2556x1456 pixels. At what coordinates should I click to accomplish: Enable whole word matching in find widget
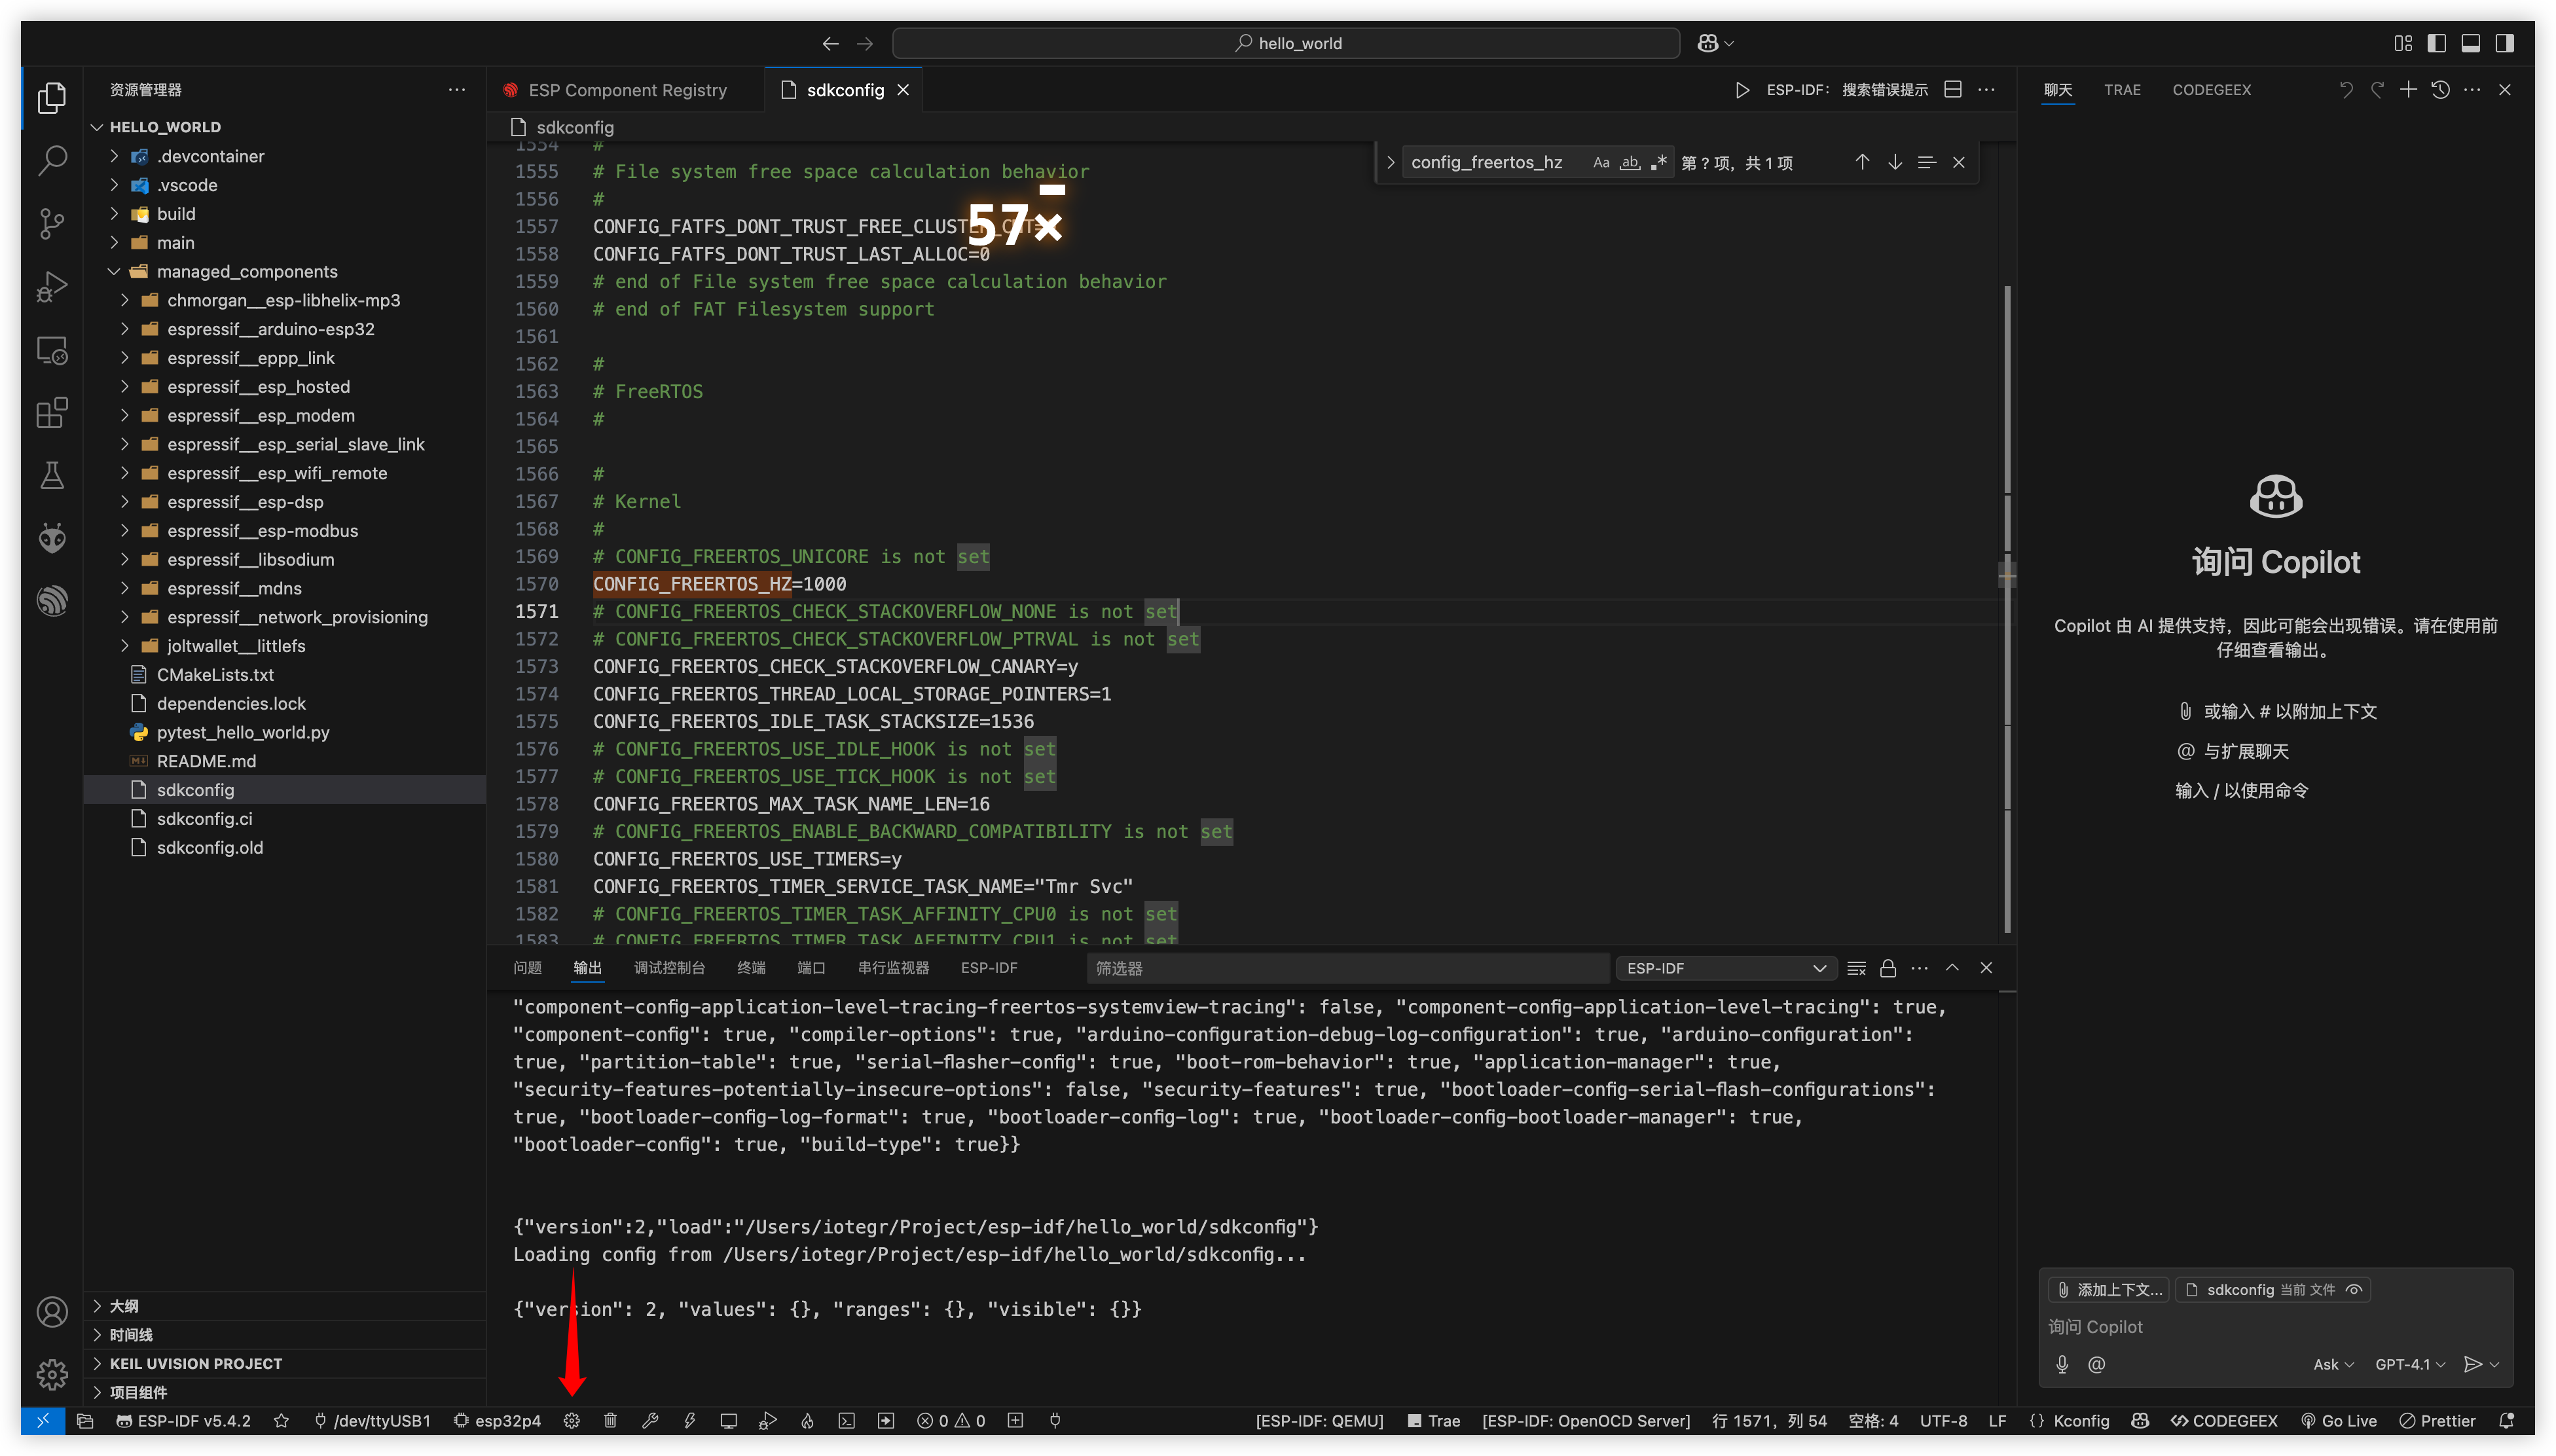(1629, 161)
